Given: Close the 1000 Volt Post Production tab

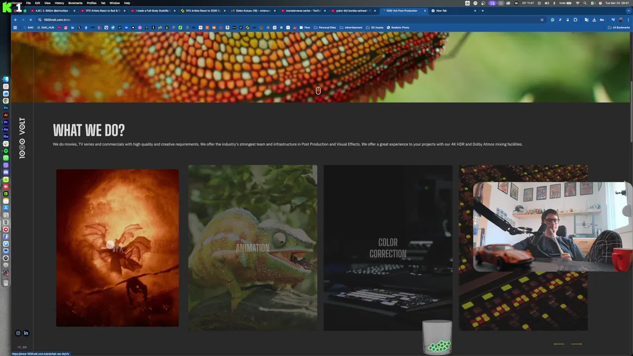Looking at the screenshot, I should 425,10.
